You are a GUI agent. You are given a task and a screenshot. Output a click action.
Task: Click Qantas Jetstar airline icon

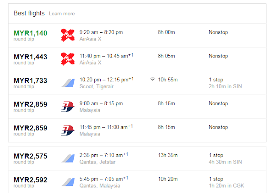pyautogui.click(x=68, y=158)
